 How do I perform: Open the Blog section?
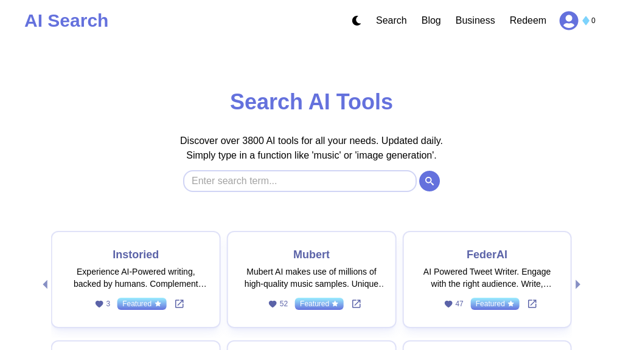tap(431, 20)
